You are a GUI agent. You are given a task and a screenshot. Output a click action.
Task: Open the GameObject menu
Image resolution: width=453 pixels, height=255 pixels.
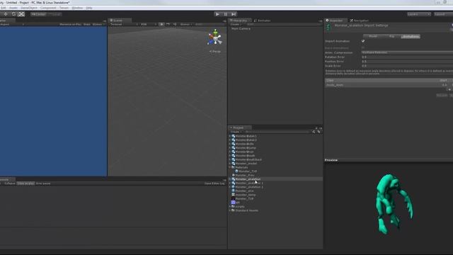28,8
